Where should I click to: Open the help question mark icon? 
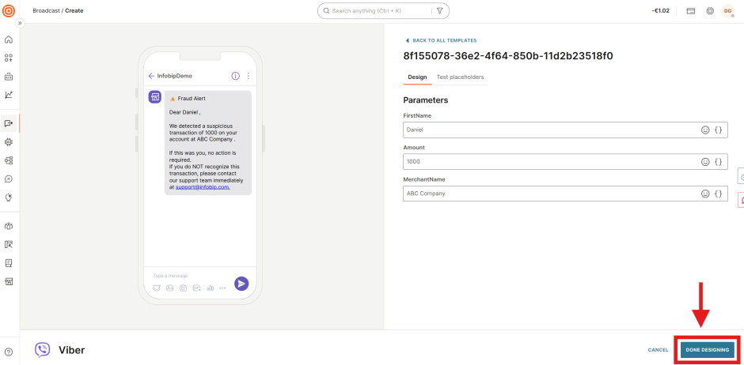9,352
